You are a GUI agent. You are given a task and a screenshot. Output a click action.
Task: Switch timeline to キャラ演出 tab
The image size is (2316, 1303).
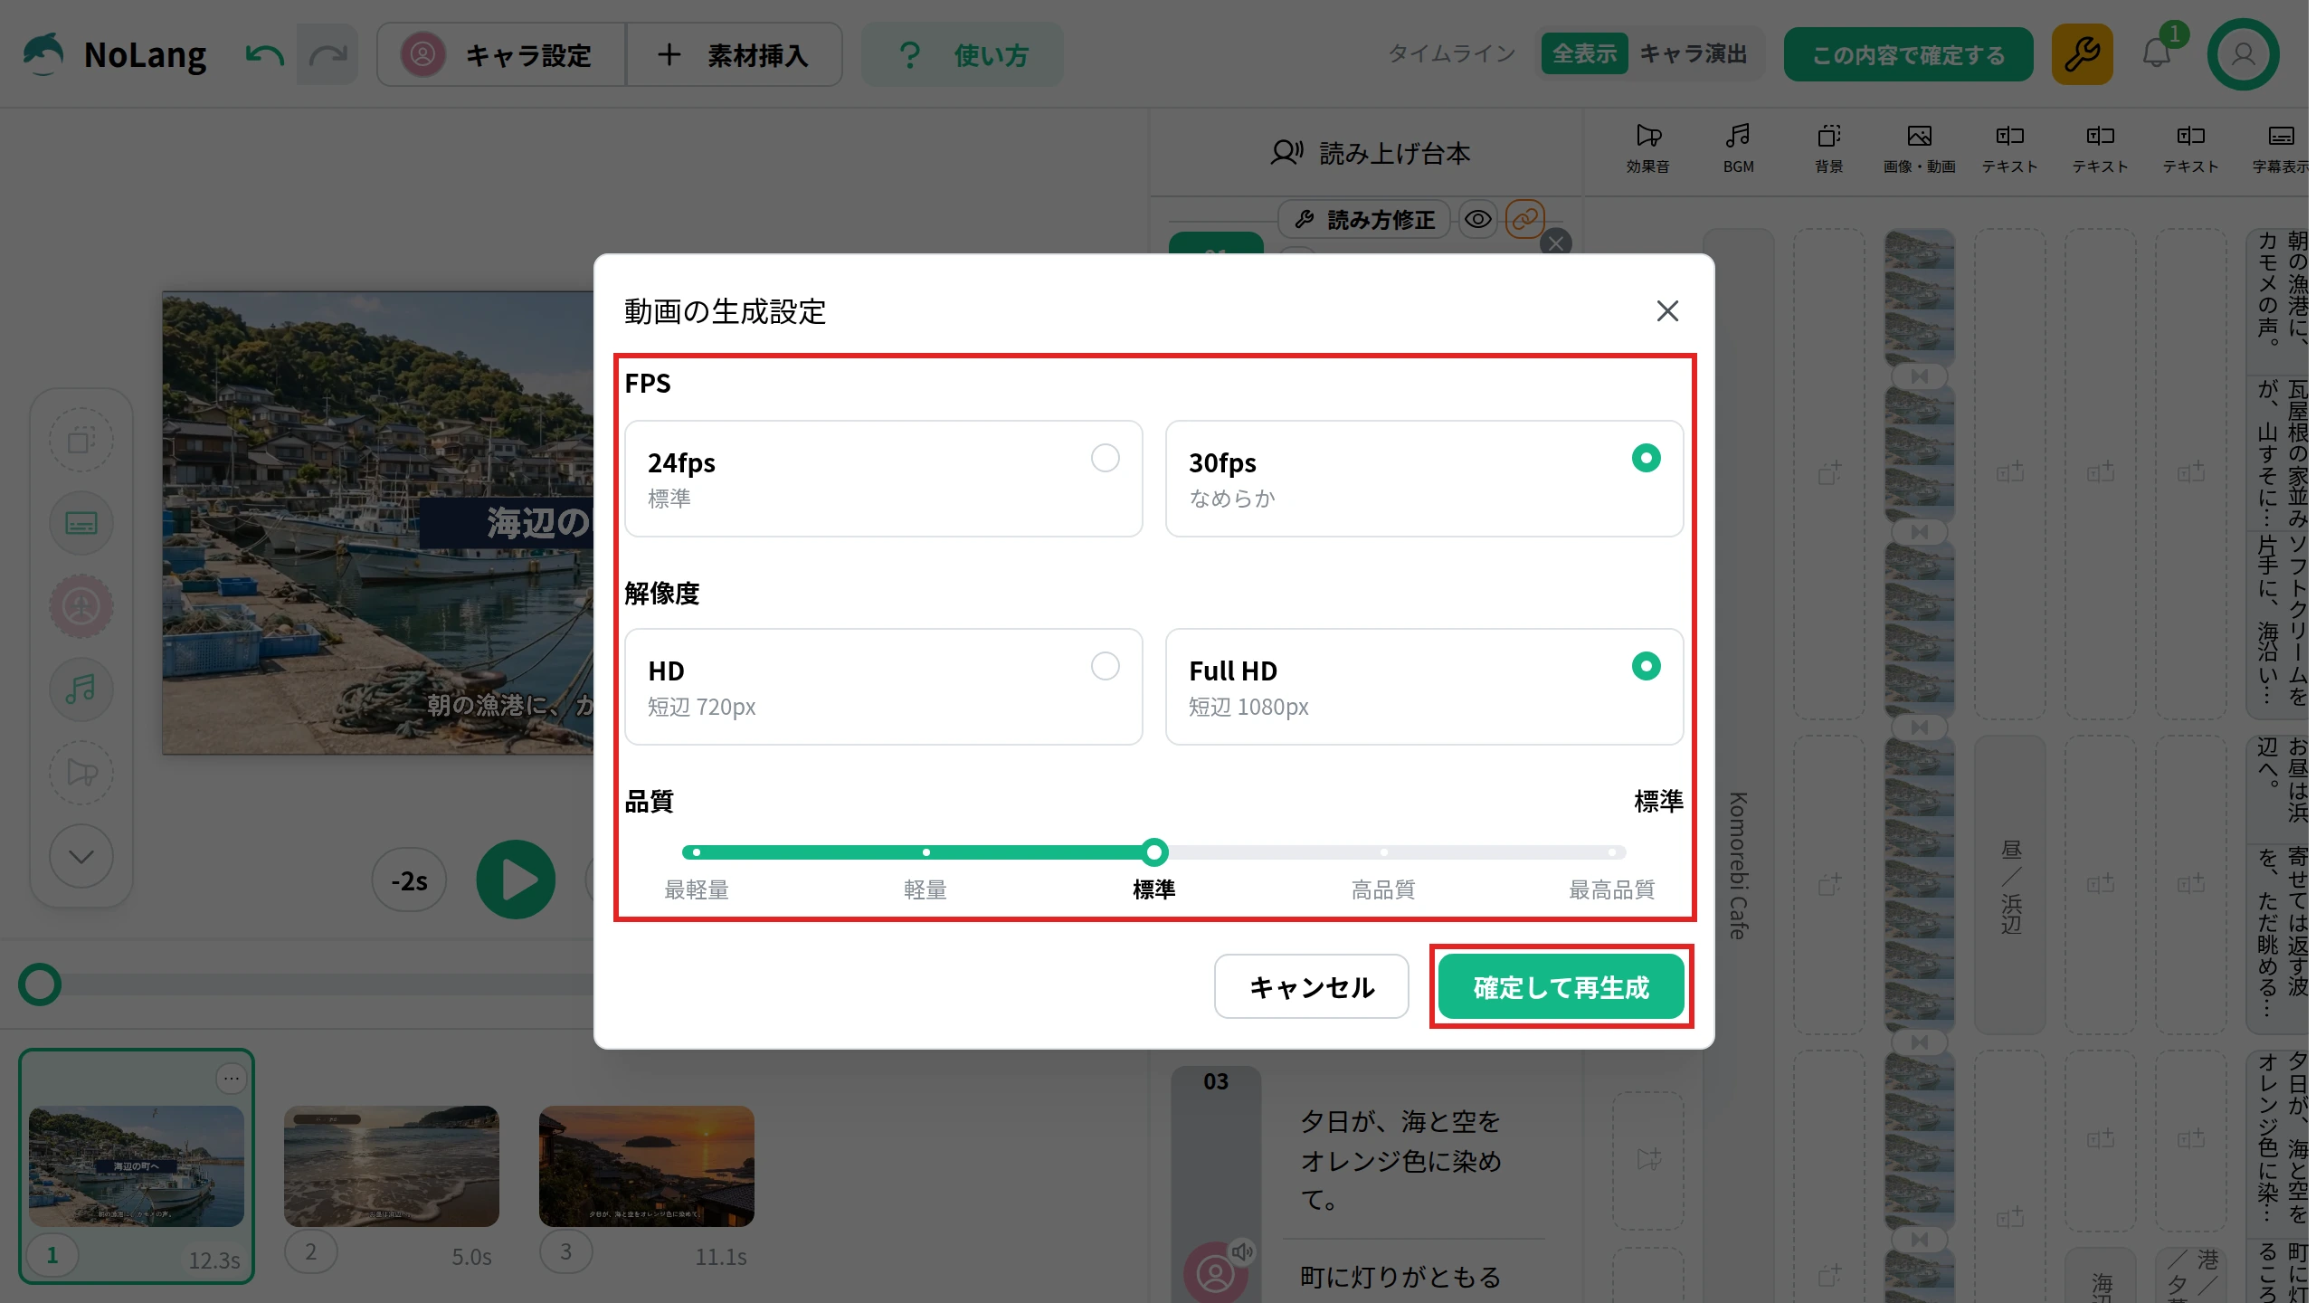(1693, 54)
